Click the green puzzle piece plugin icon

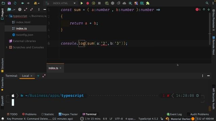click(148, 3)
